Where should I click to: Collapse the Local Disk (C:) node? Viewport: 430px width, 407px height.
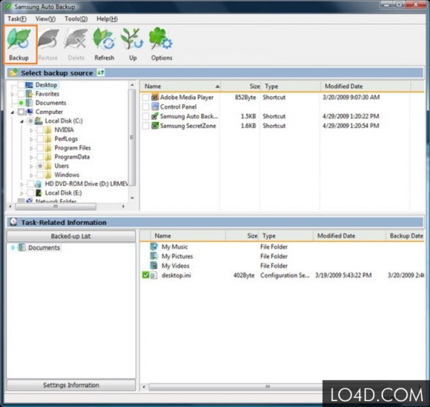point(22,121)
